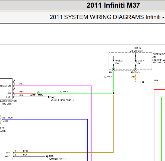This screenshot has width=165, height=161.
Task: Click the B202 ground symbol
Action: click(49, 97)
